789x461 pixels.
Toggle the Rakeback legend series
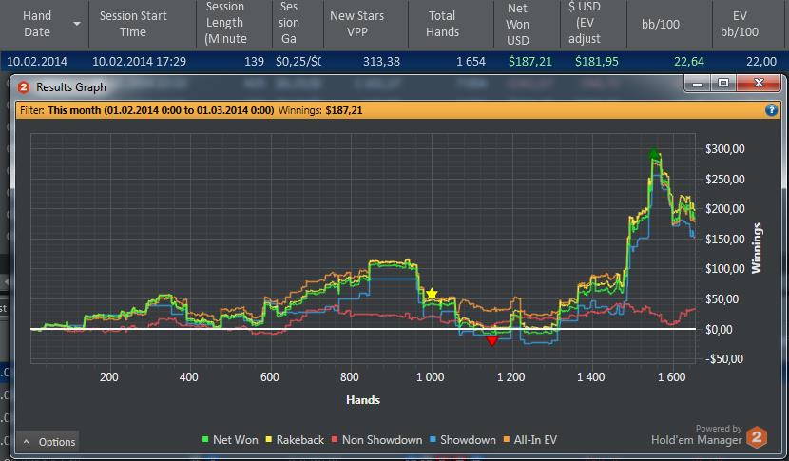coord(295,440)
